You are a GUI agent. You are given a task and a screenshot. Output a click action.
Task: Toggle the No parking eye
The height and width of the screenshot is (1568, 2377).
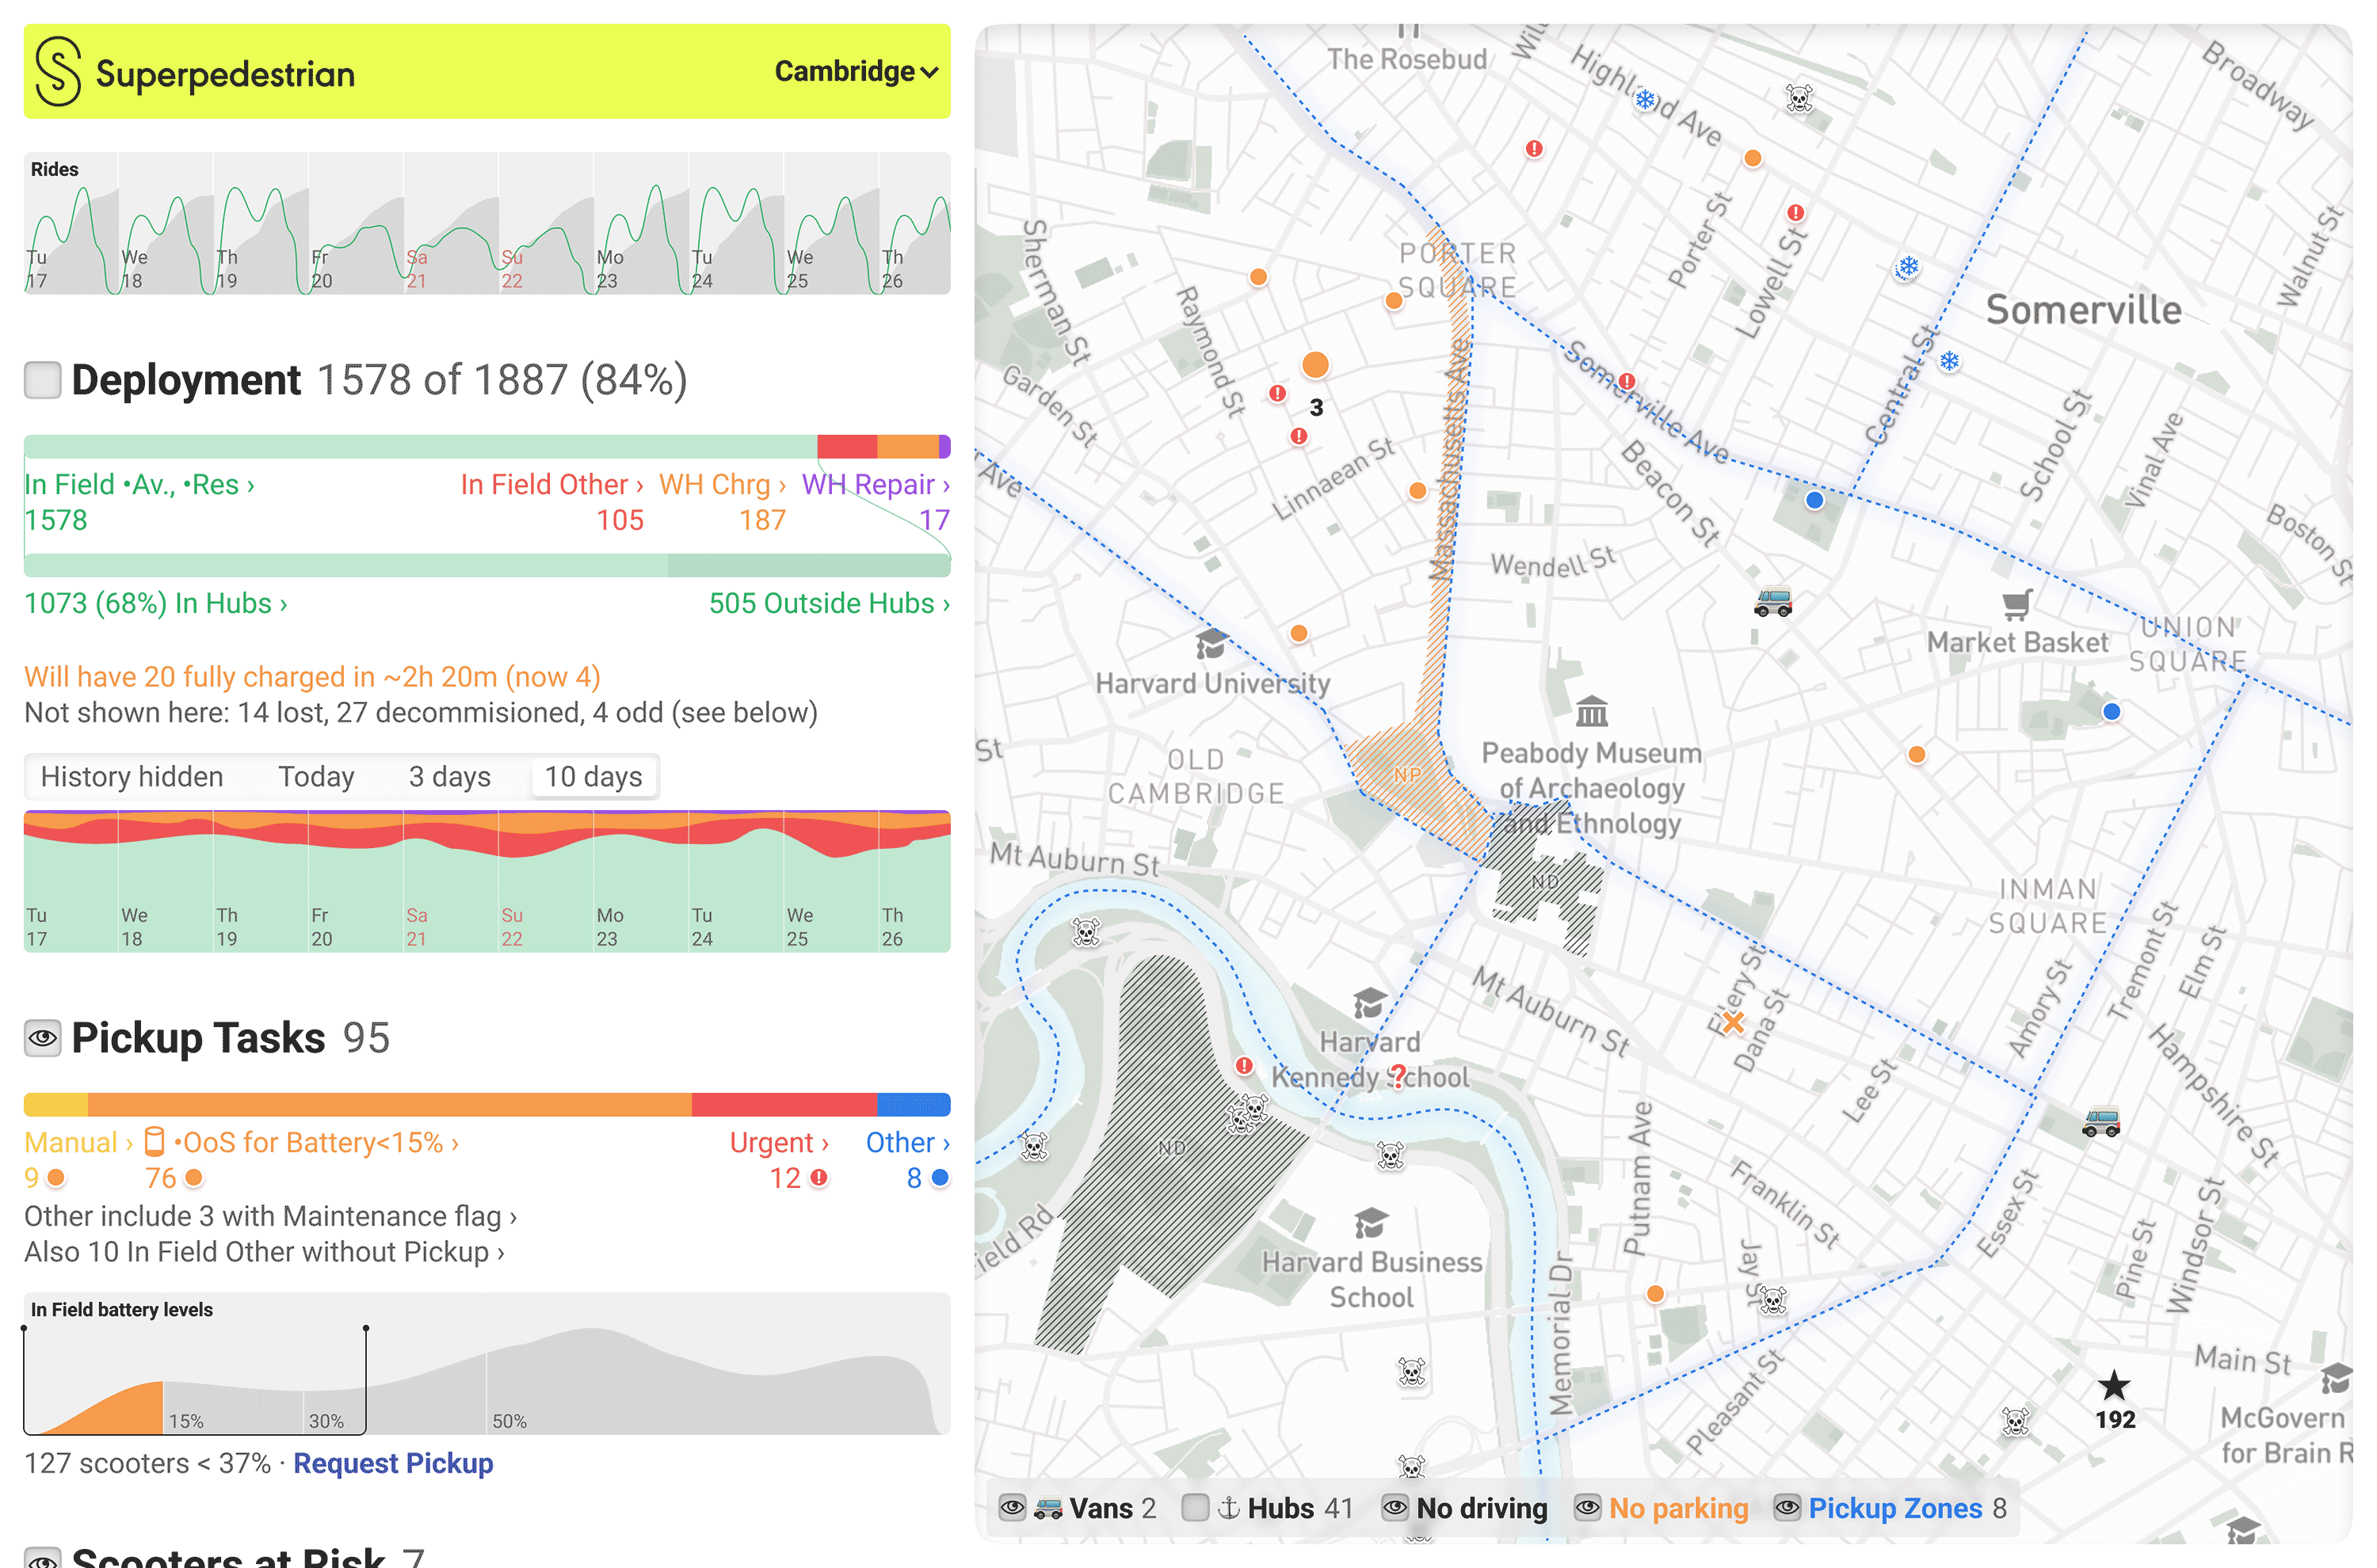pyautogui.click(x=1587, y=1508)
